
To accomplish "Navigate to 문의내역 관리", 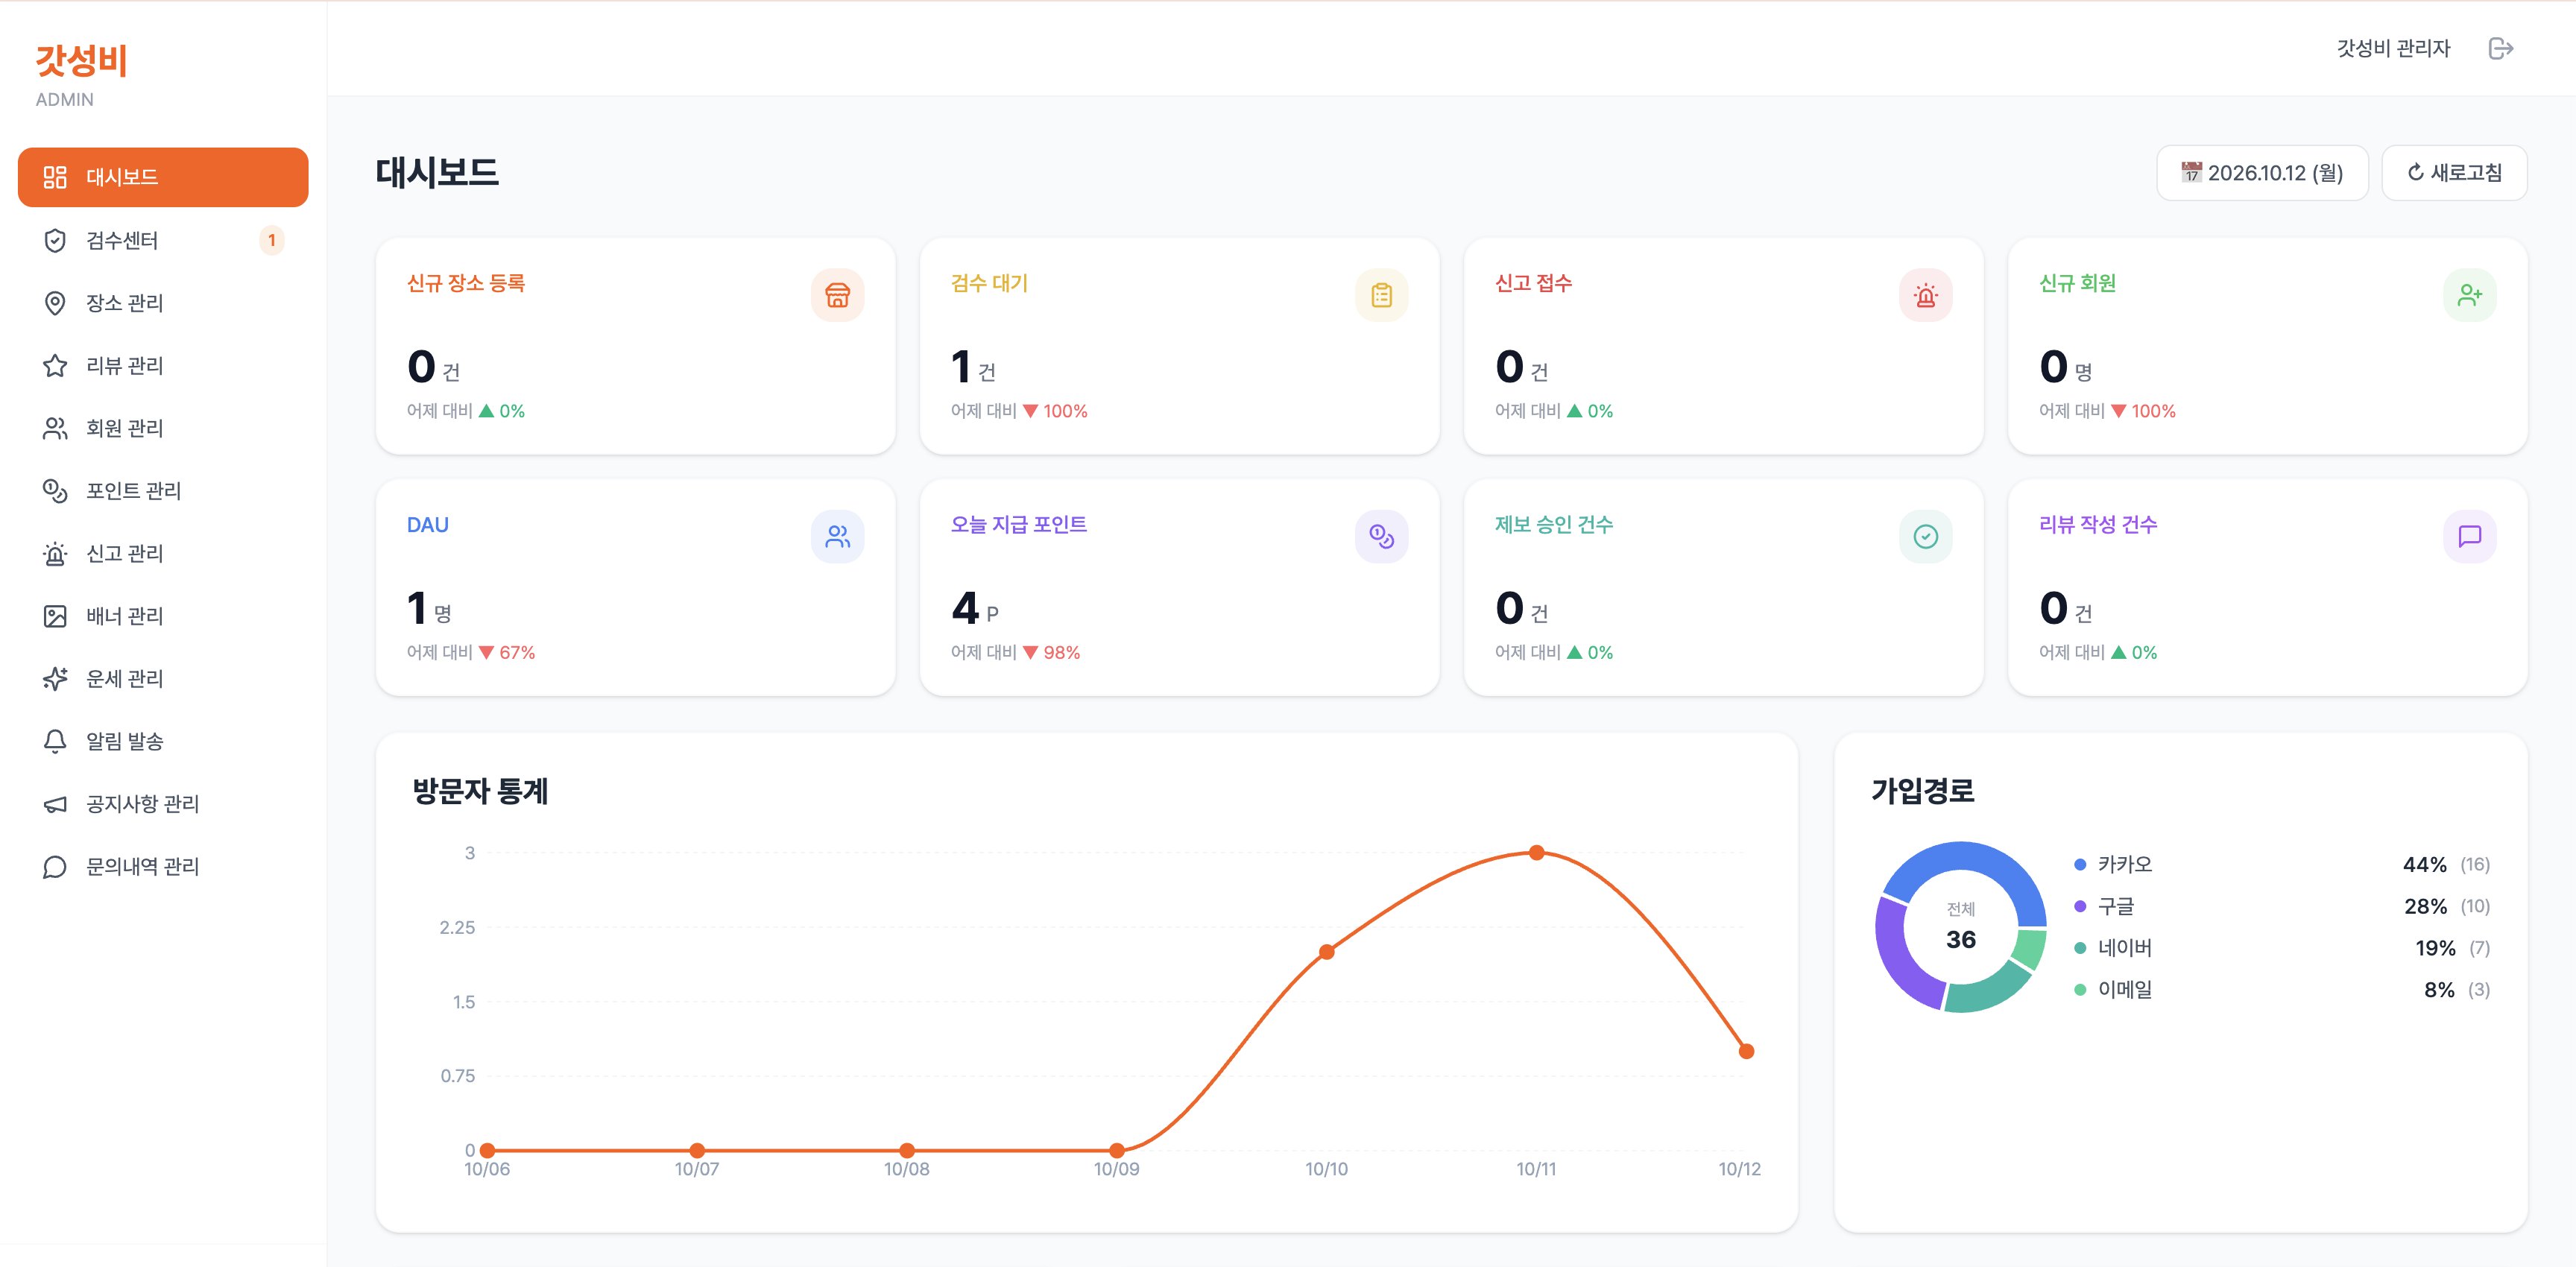I will pyautogui.click(x=163, y=867).
